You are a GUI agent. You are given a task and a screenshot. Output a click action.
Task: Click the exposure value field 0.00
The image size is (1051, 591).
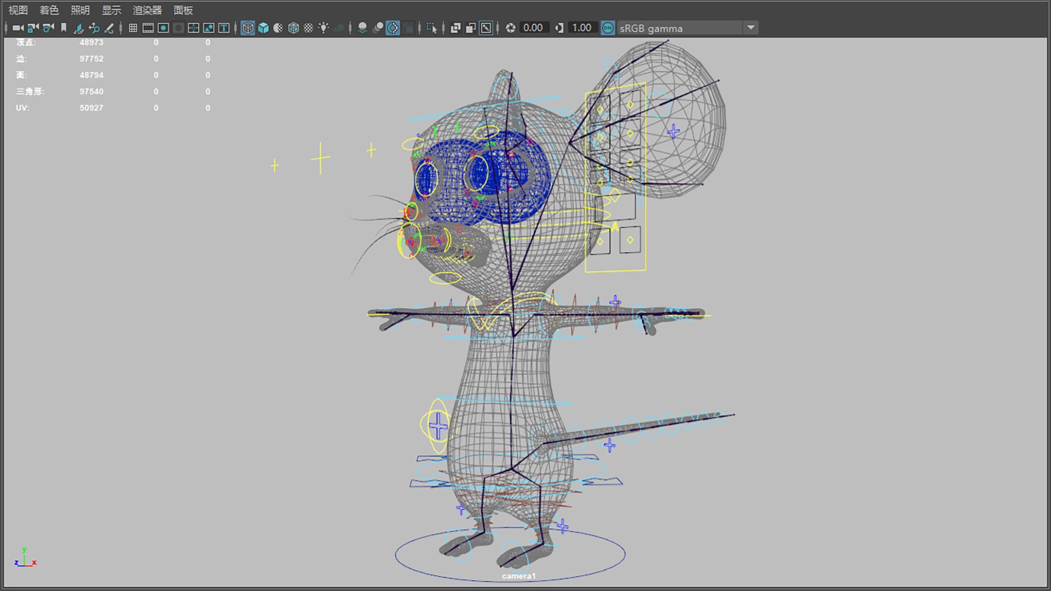pyautogui.click(x=533, y=28)
